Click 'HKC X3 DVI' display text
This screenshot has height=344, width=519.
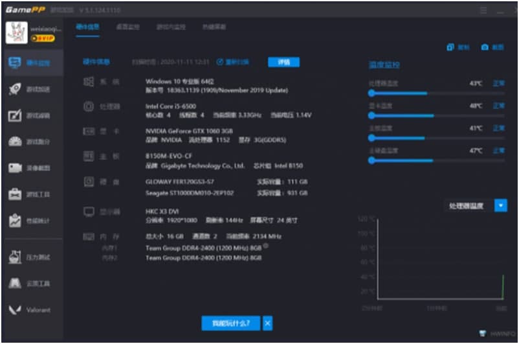coord(162,211)
